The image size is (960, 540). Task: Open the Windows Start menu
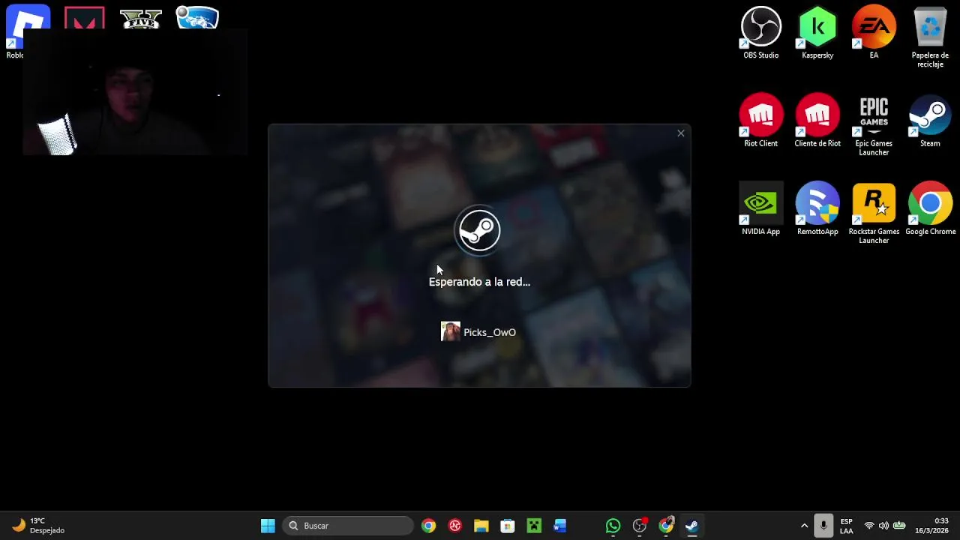click(268, 526)
